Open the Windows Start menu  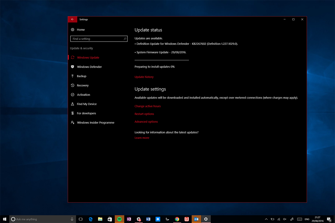[5, 219]
